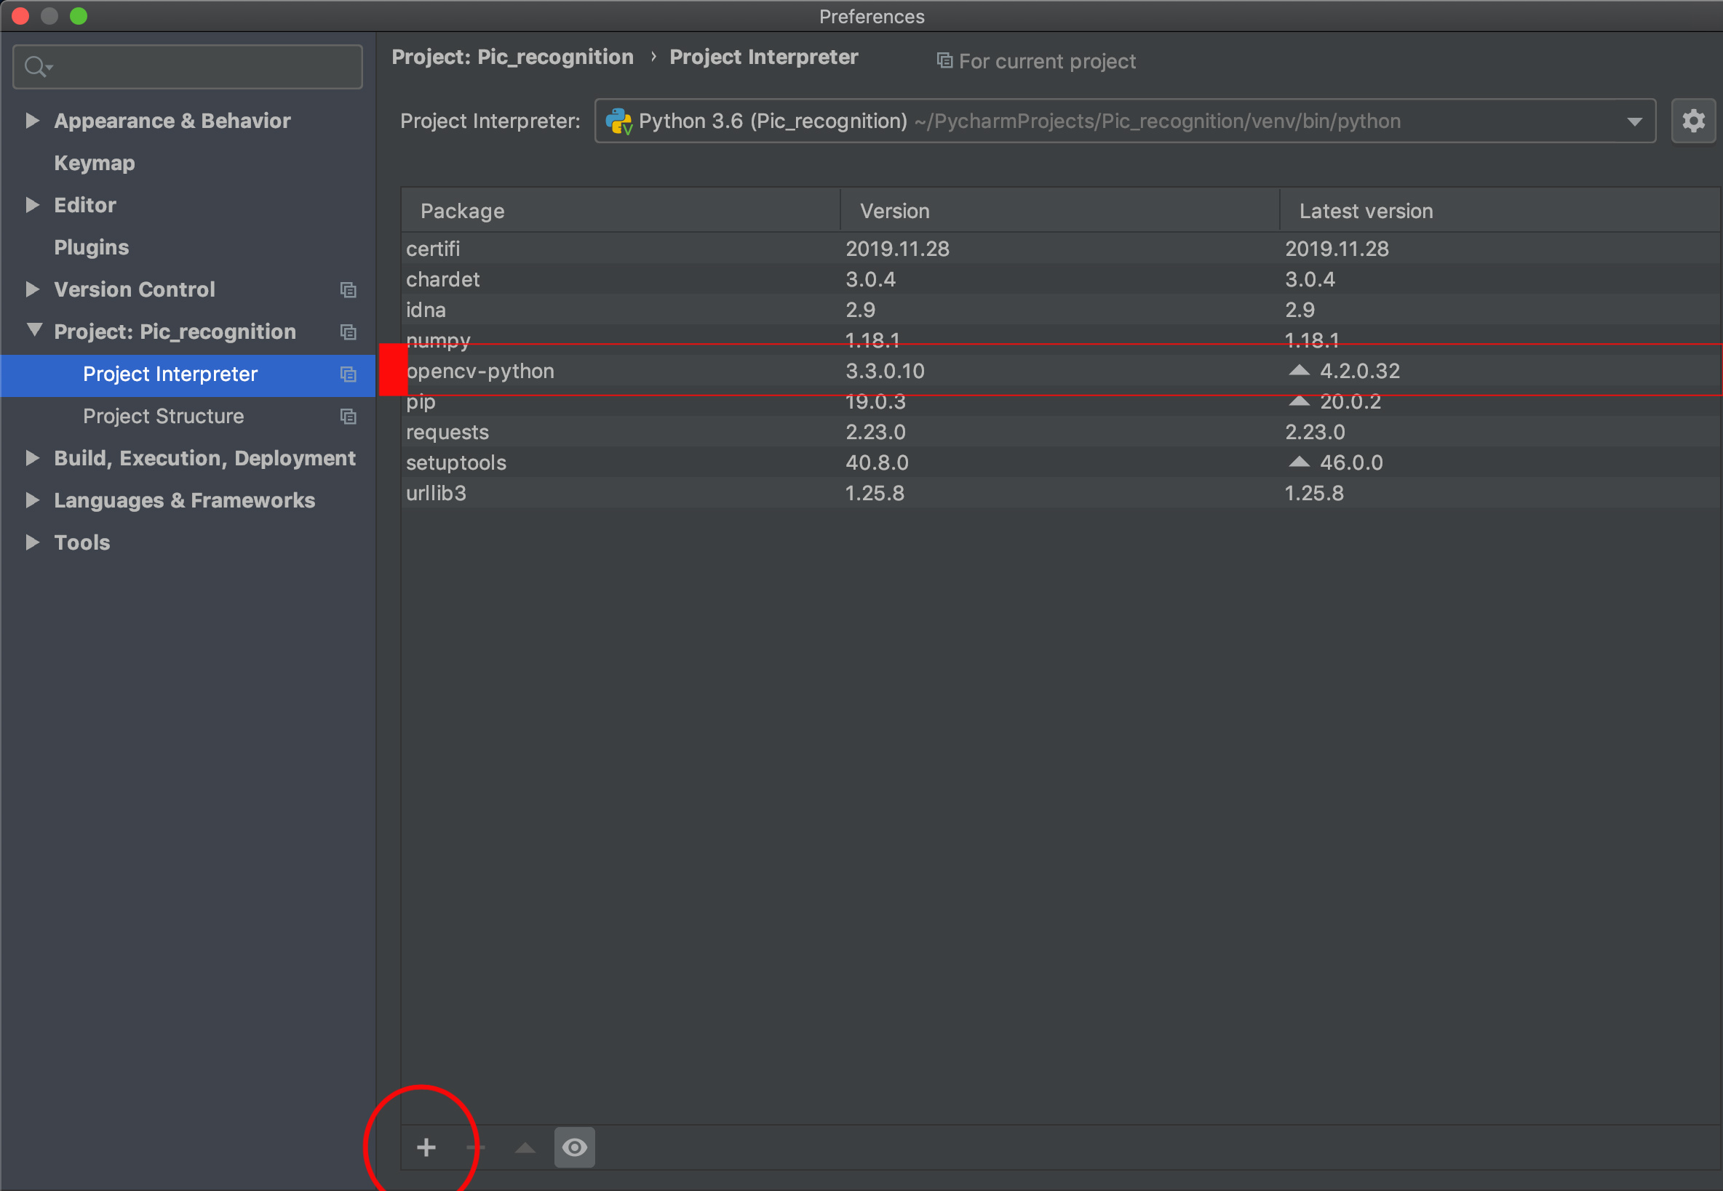Select the certifi package row

coord(1061,249)
